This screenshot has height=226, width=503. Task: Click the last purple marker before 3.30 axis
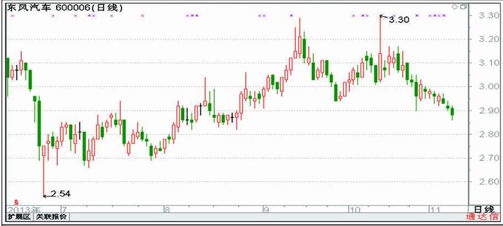(x=444, y=15)
